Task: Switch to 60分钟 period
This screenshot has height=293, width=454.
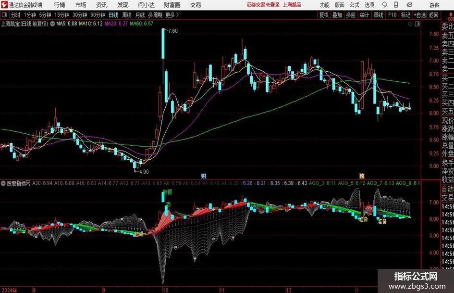Action: coord(98,15)
